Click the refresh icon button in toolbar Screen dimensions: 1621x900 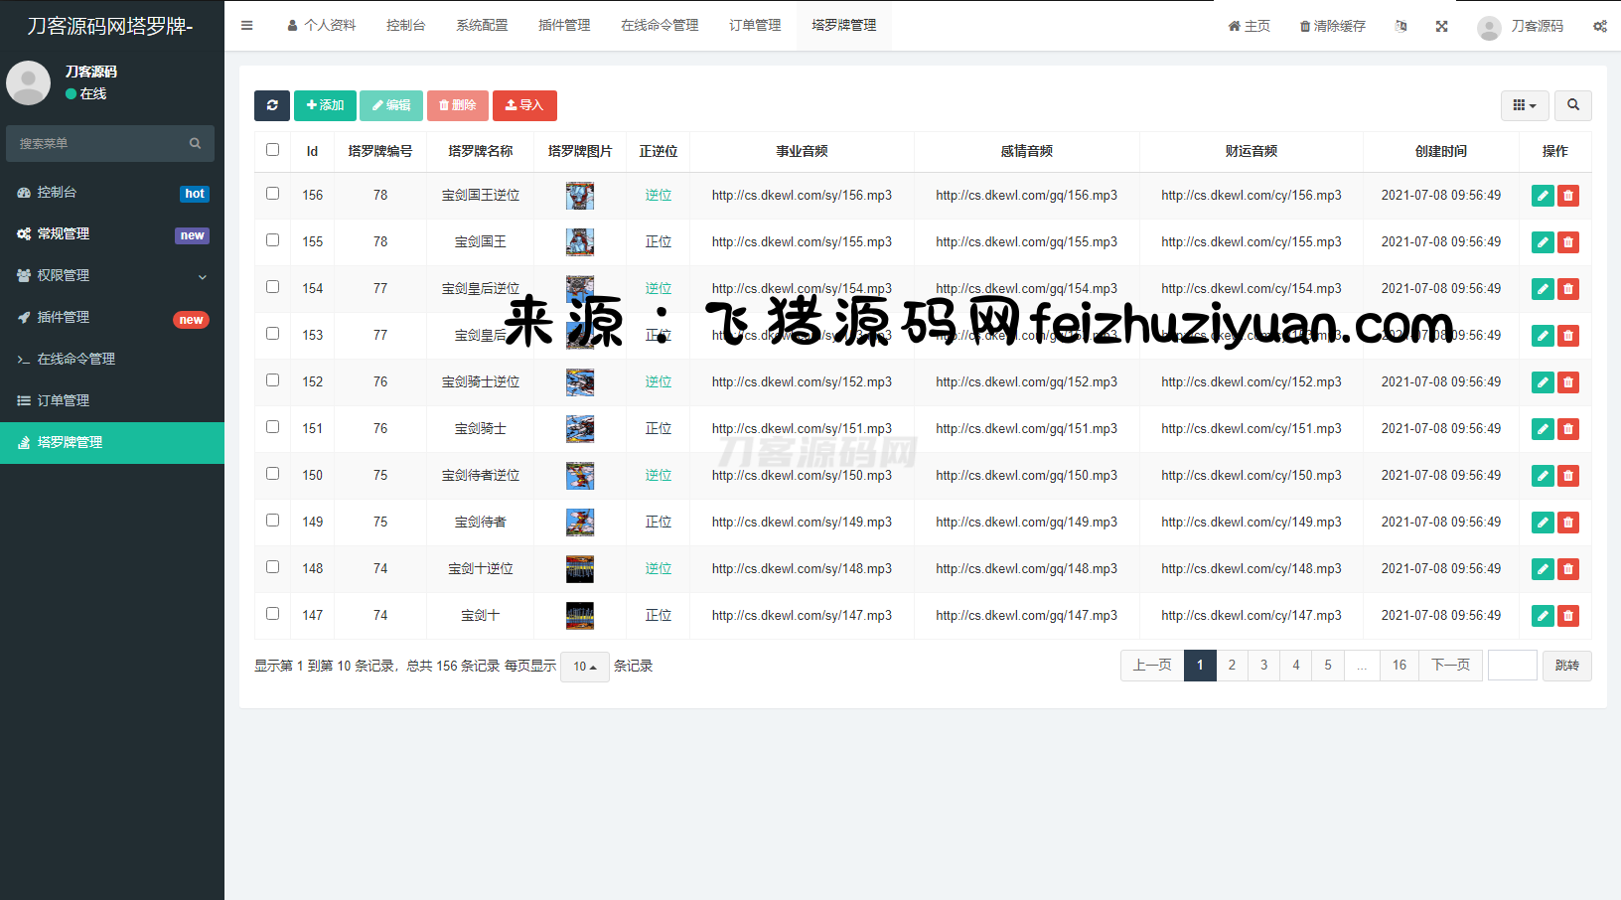tap(272, 105)
